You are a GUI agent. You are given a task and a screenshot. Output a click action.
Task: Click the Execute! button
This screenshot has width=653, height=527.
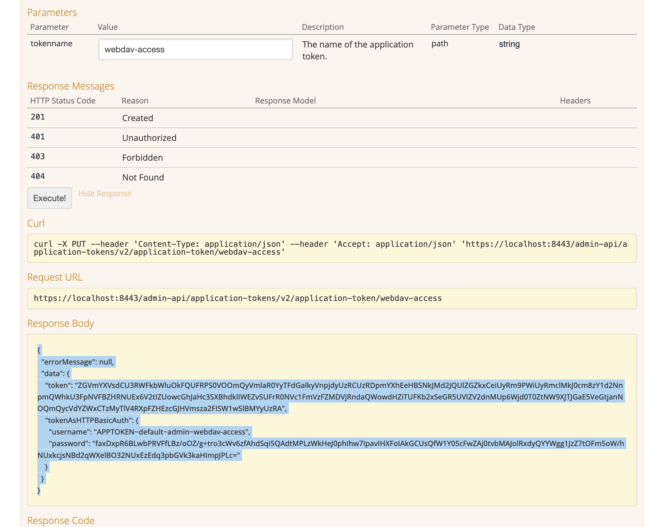click(x=49, y=198)
